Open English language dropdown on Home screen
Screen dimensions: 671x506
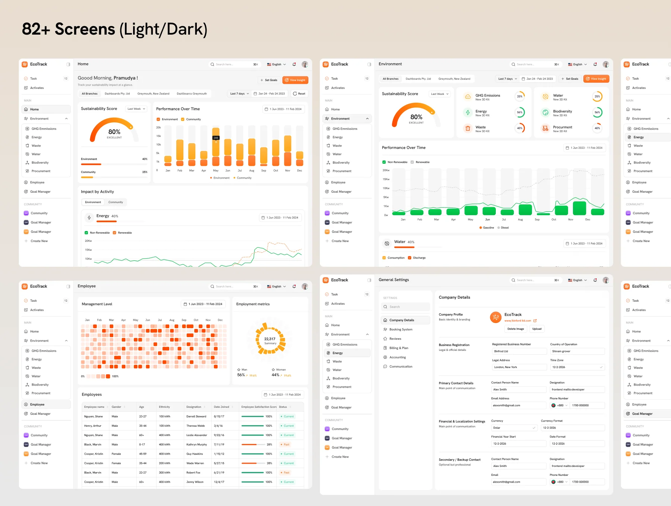pyautogui.click(x=277, y=64)
